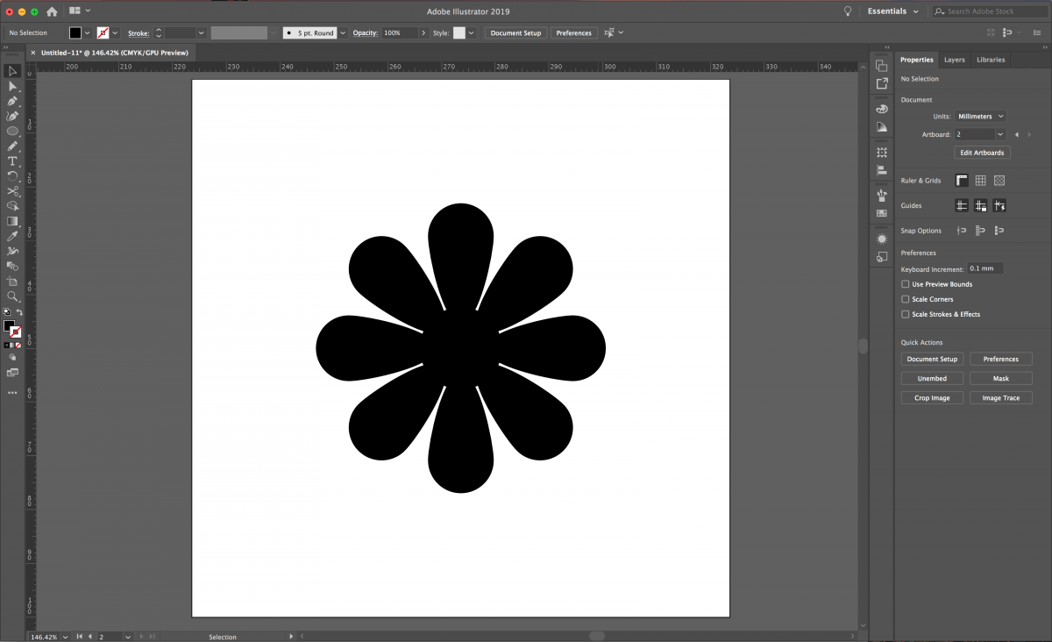Image resolution: width=1052 pixels, height=642 pixels.
Task: Select the Selection tool arrow
Action: click(12, 71)
